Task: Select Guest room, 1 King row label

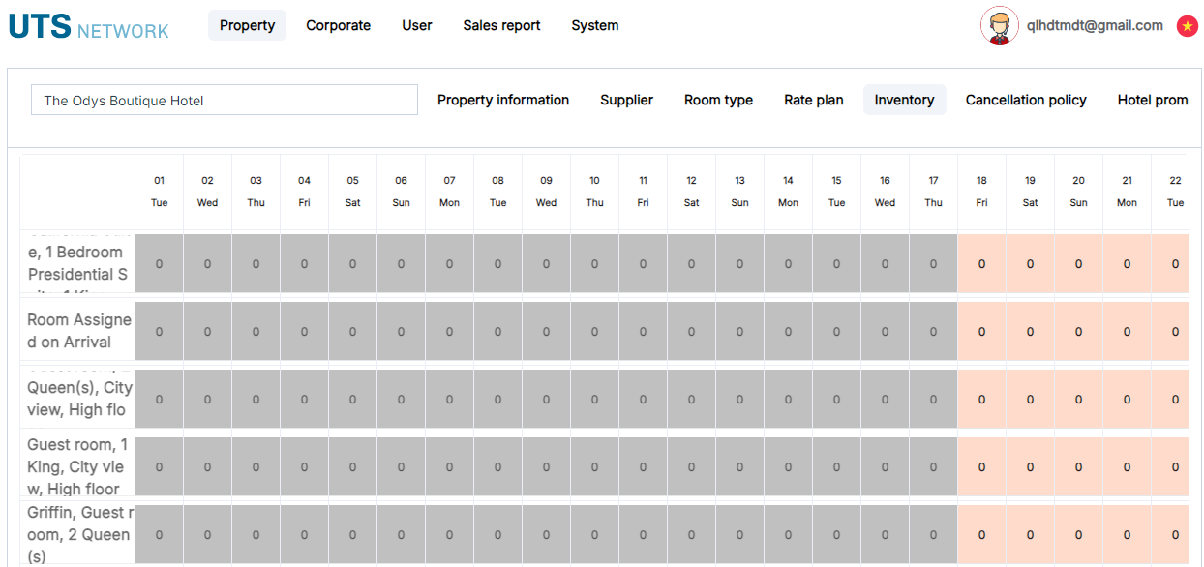Action: (x=78, y=466)
